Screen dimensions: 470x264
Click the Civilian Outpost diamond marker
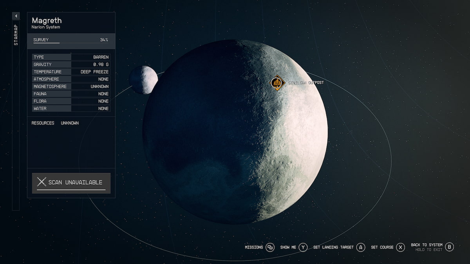coord(277,83)
